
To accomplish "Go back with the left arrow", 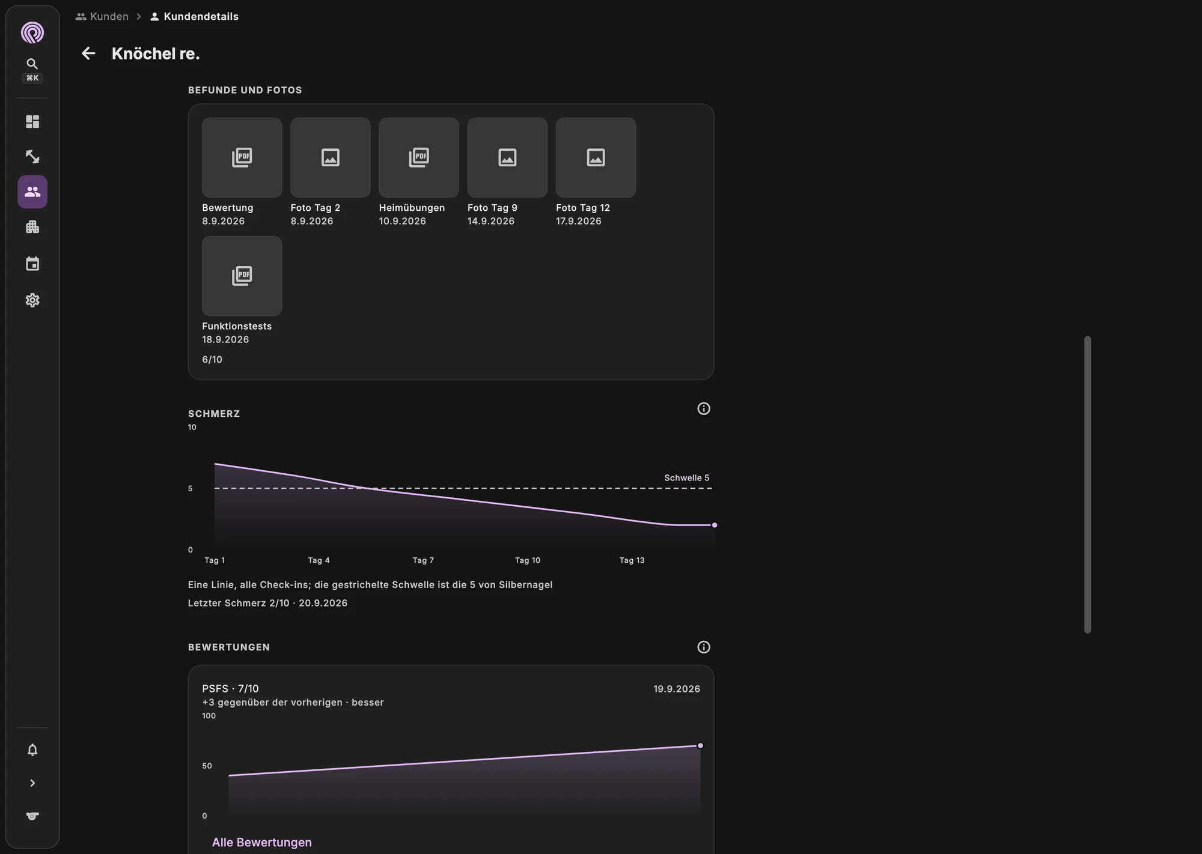I will click(88, 53).
